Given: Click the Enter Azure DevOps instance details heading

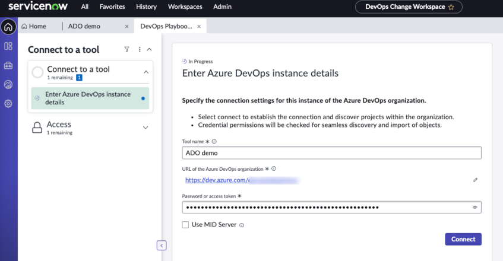Looking at the screenshot, I should coord(260,74).
